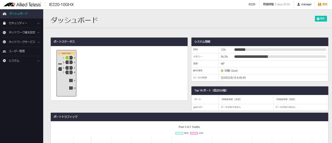This screenshot has height=143, width=332.
Task: Click the lock icon beside セキュリティー
Action: pyautogui.click(x=4, y=23)
